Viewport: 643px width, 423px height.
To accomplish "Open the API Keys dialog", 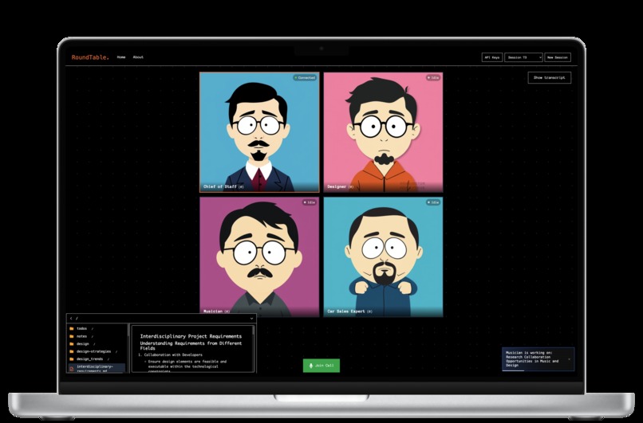I will click(x=492, y=57).
